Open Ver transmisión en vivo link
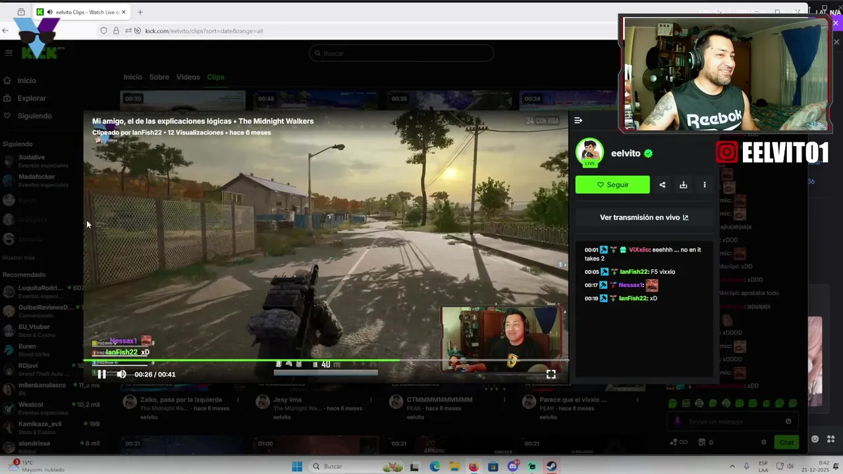 pos(644,217)
